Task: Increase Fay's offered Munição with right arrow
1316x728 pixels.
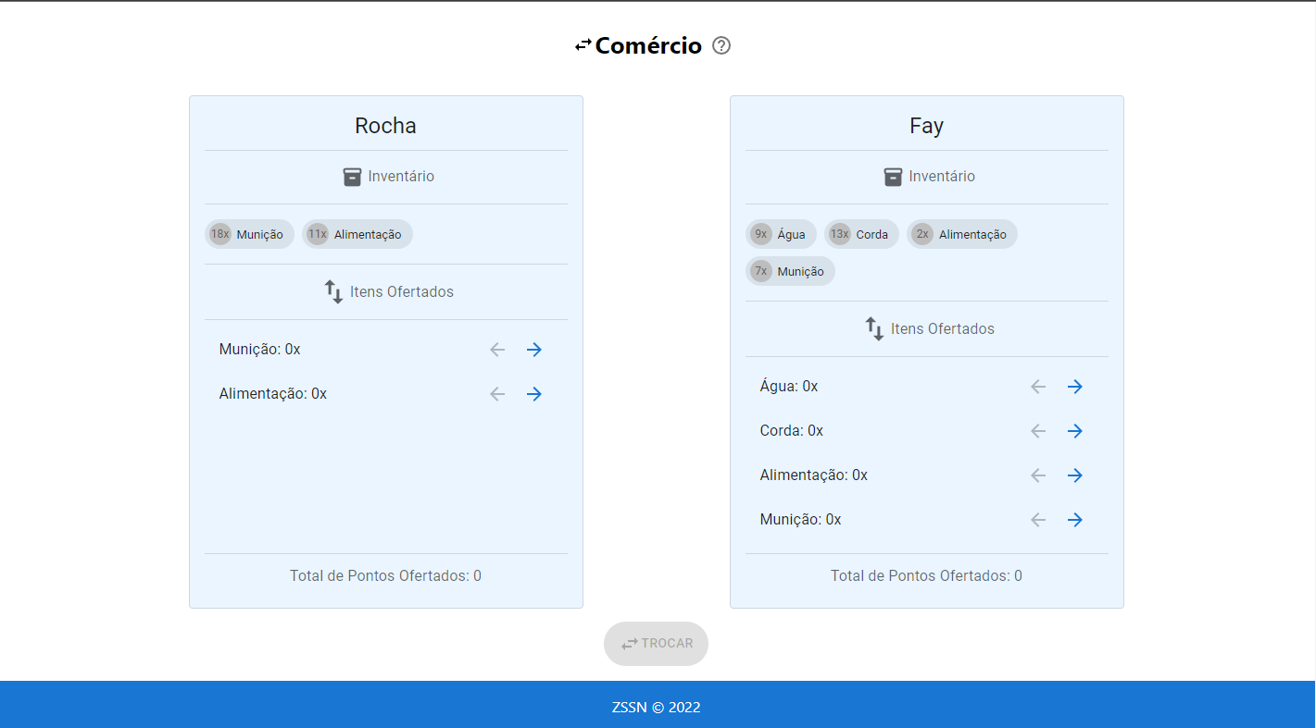Action: coord(1075,520)
